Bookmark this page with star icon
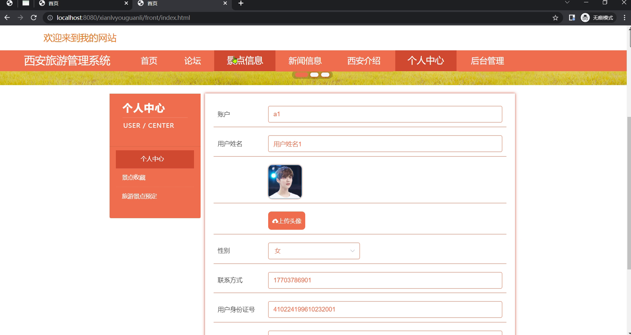631x335 pixels. click(x=556, y=18)
